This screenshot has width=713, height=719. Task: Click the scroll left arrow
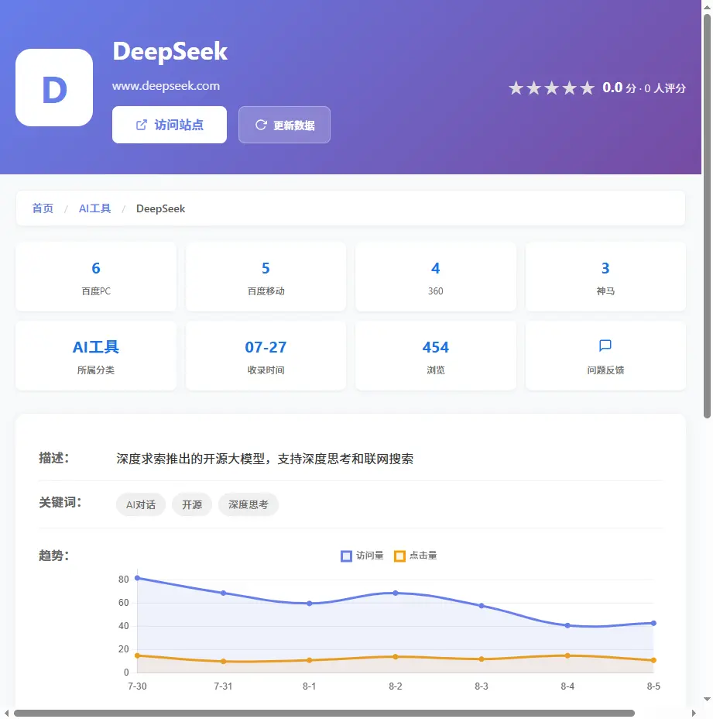tap(6, 713)
